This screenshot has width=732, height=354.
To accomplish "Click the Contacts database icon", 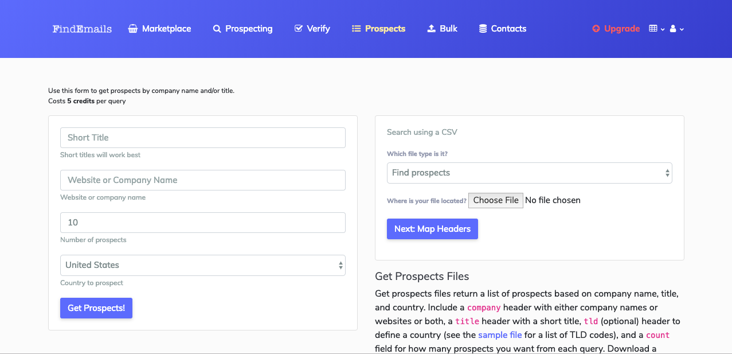I will (x=483, y=29).
